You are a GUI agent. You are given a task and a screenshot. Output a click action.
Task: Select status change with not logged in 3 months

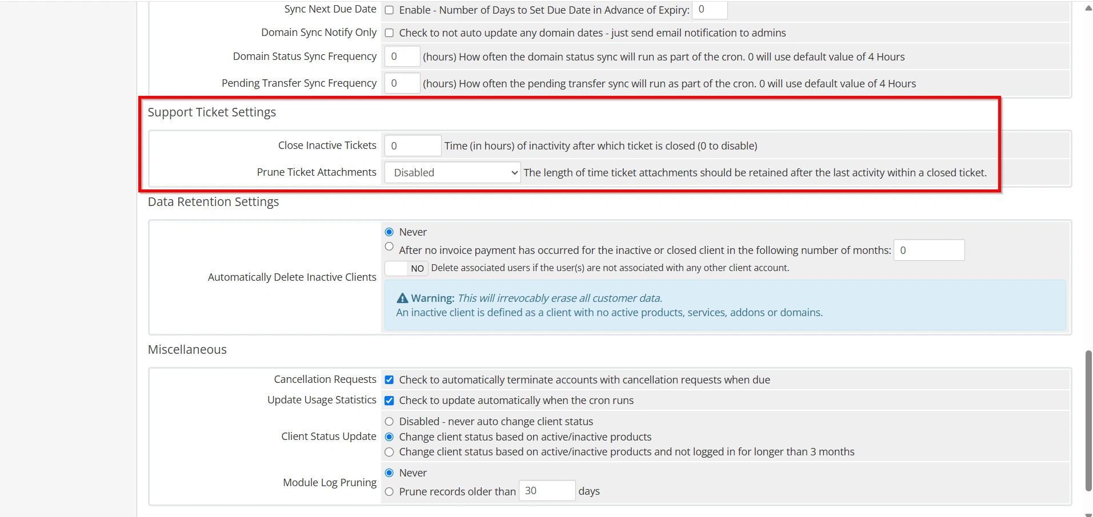point(389,452)
